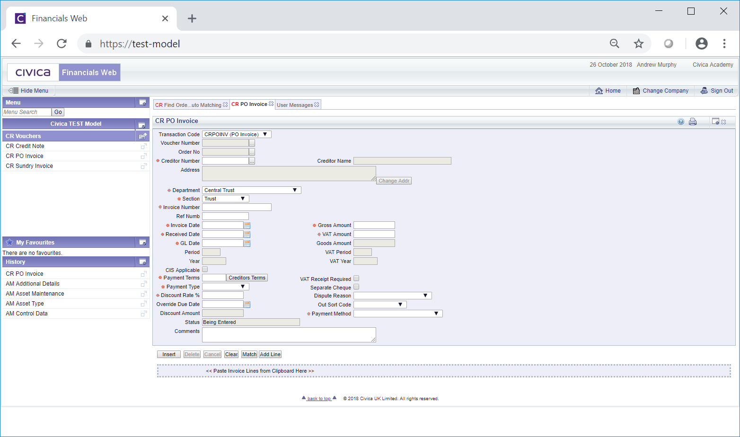Viewport: 740px width, 437px height.
Task: Click the Change Company link
Action: 661,91
